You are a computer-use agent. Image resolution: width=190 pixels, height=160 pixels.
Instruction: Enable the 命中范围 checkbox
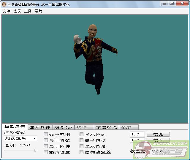[46, 135]
